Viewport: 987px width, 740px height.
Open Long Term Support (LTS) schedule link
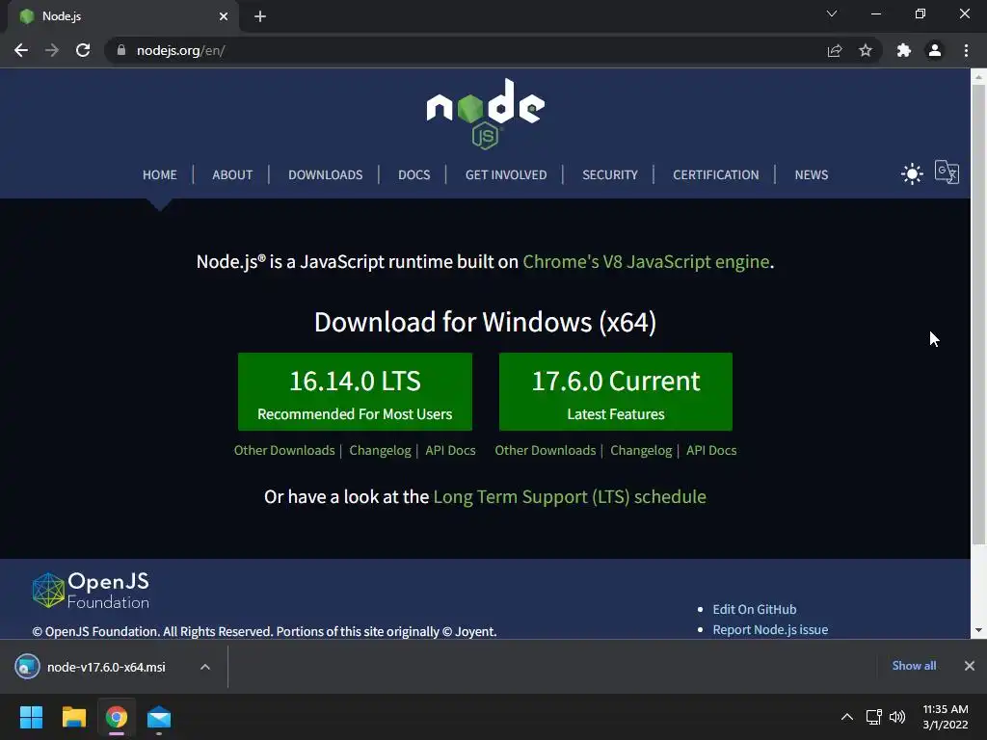[570, 496]
